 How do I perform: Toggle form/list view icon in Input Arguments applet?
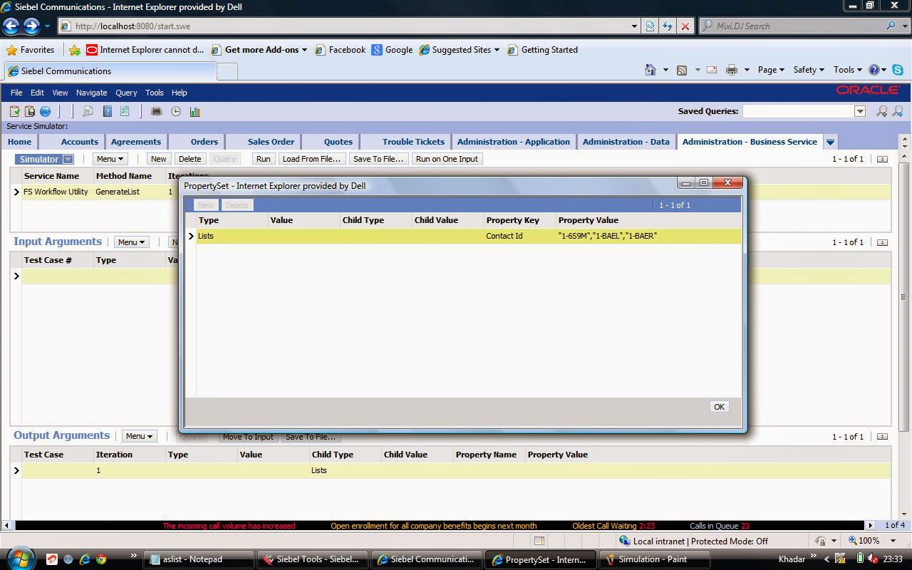[x=882, y=242]
